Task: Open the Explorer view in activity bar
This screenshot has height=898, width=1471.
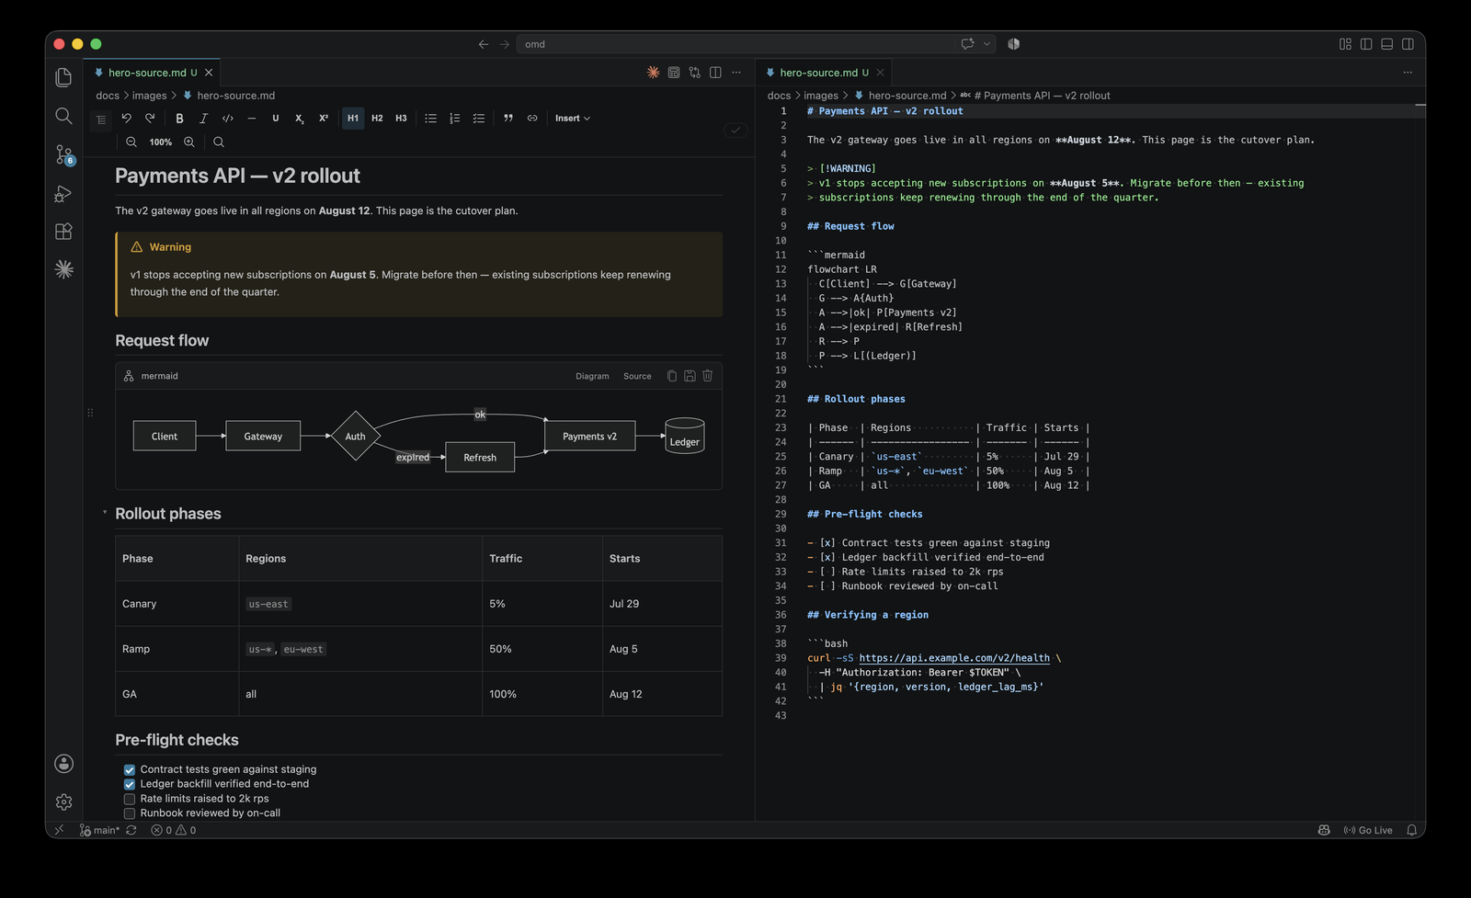Action: (x=63, y=77)
